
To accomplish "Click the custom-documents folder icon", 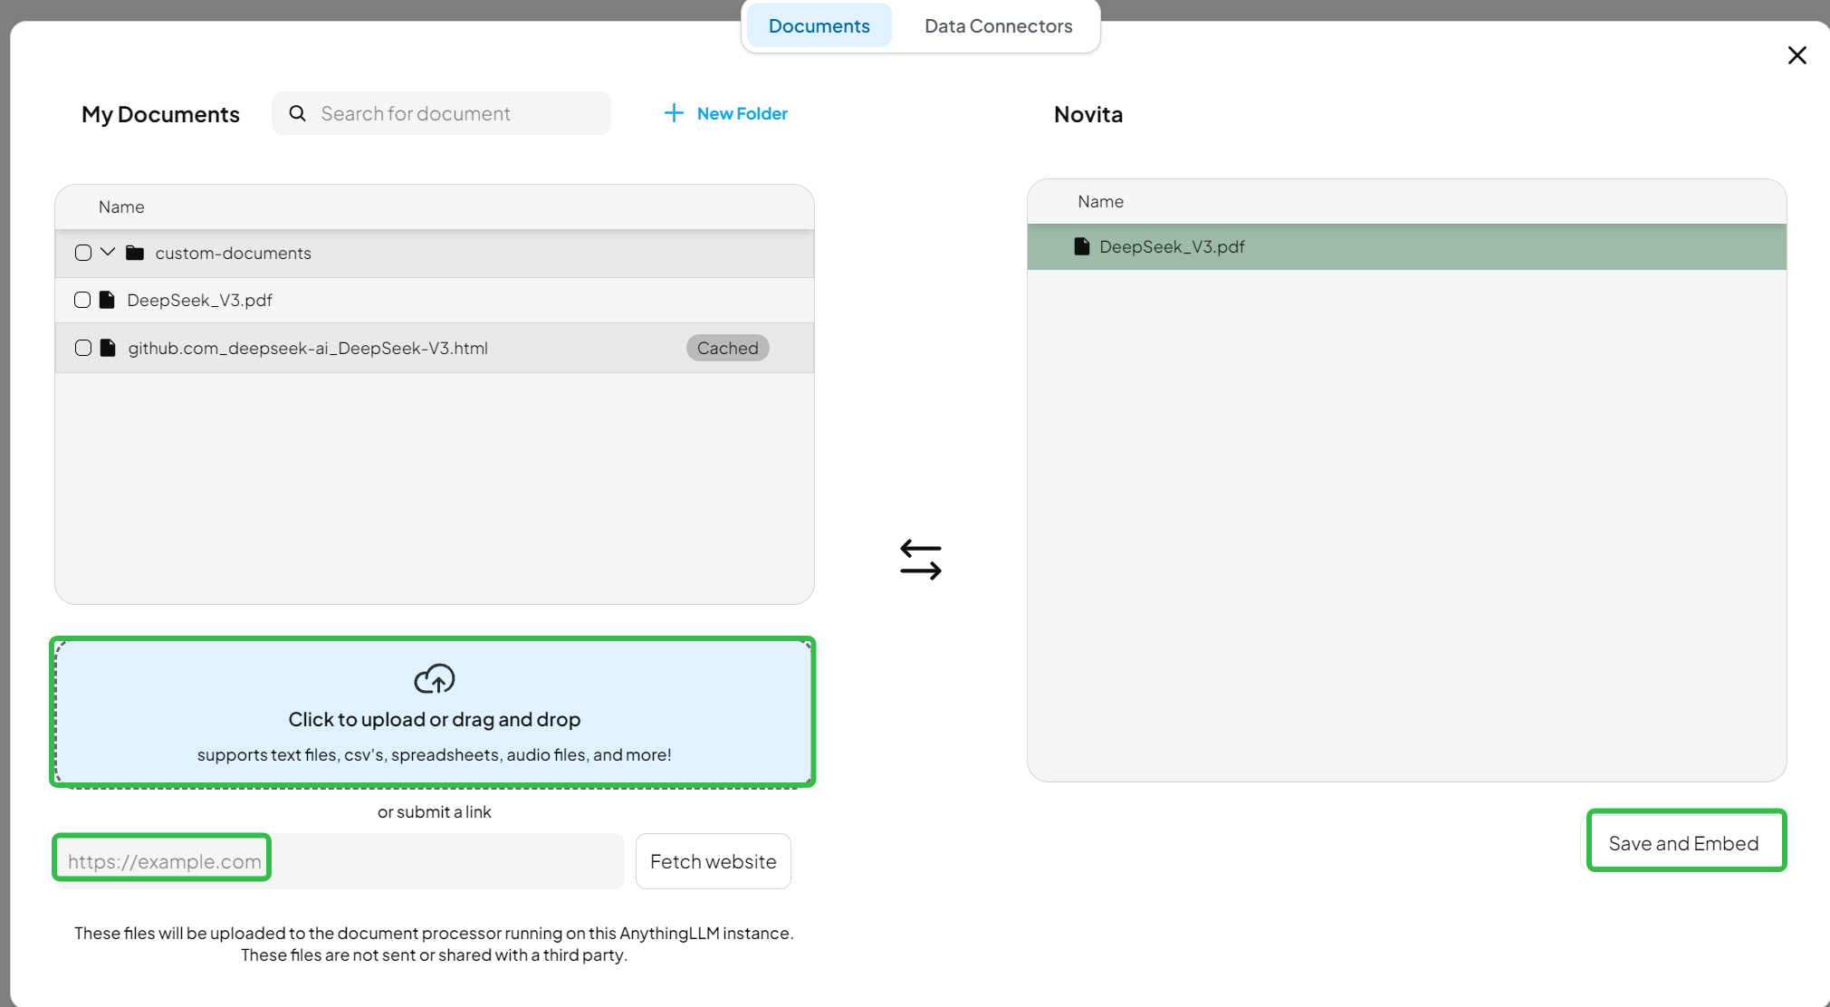I will [x=135, y=253].
